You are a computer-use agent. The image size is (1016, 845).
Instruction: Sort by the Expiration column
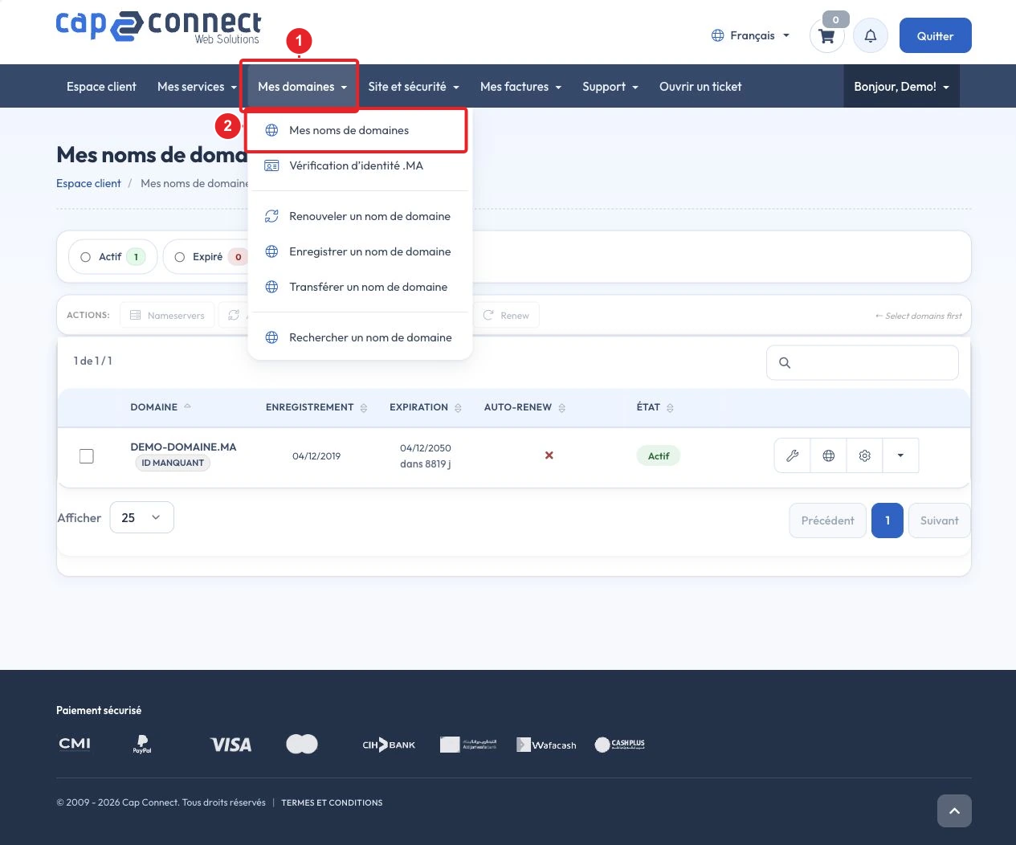[x=426, y=407]
